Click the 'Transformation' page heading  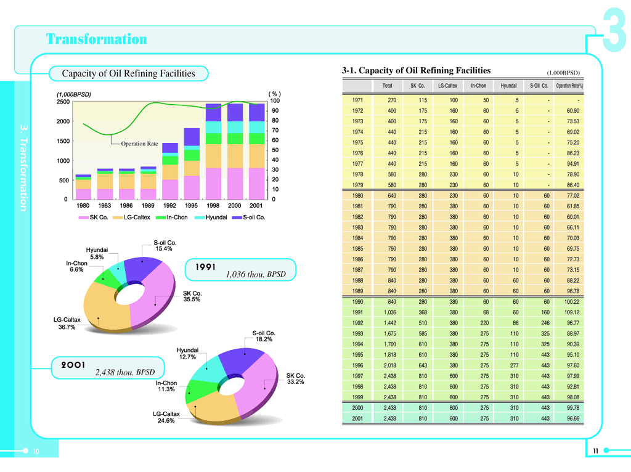[97, 39]
